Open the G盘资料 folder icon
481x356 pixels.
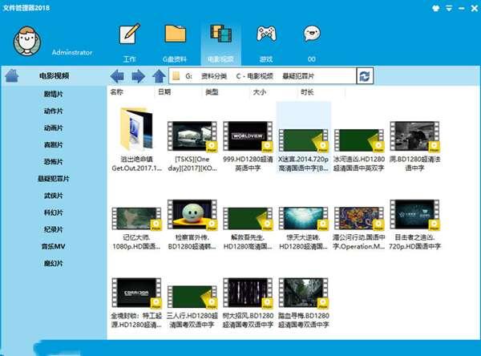coord(175,37)
